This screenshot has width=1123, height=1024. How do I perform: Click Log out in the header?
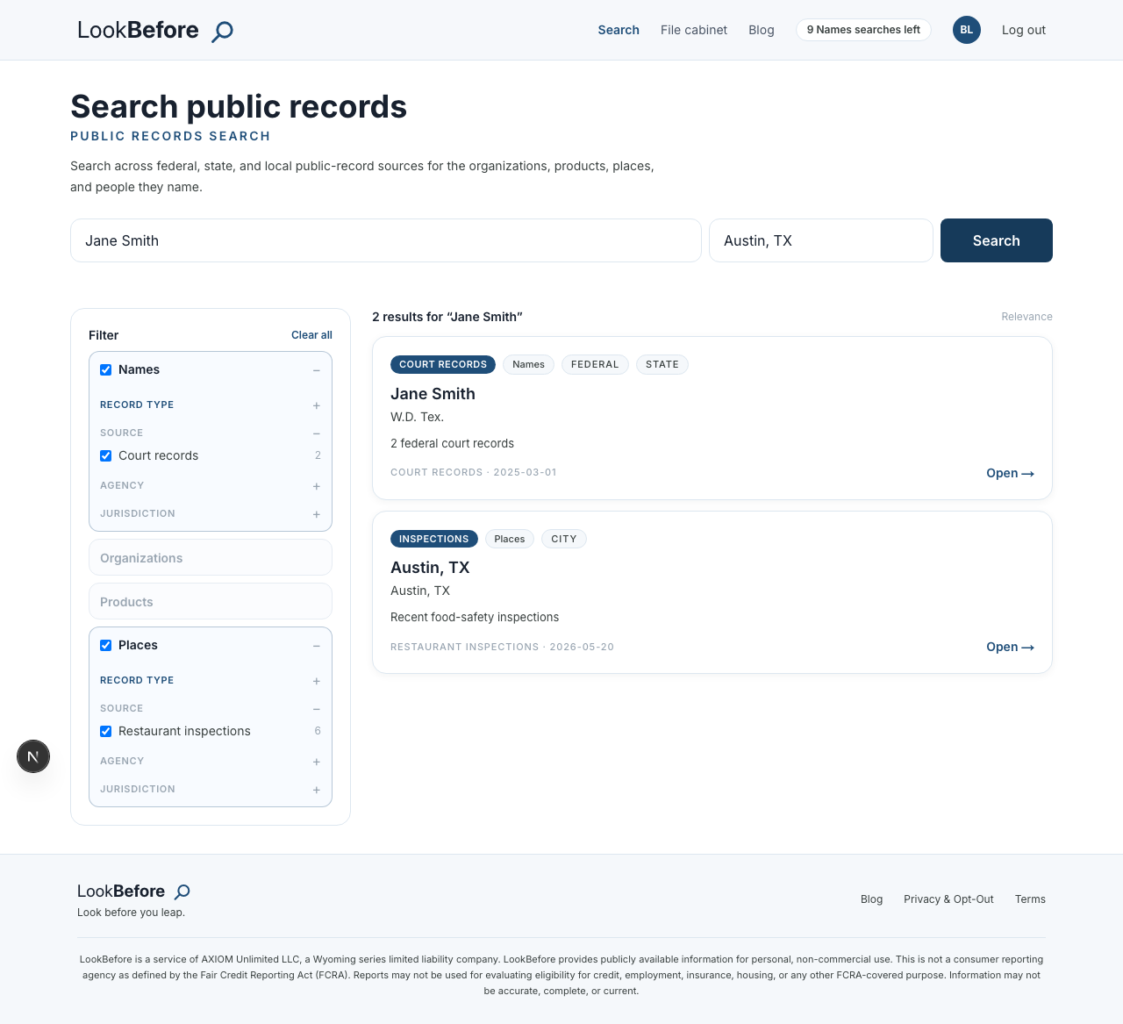1024,30
